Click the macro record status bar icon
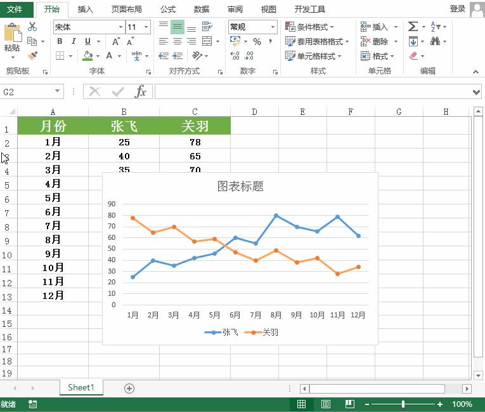The width and height of the screenshot is (485, 412). coord(32,404)
